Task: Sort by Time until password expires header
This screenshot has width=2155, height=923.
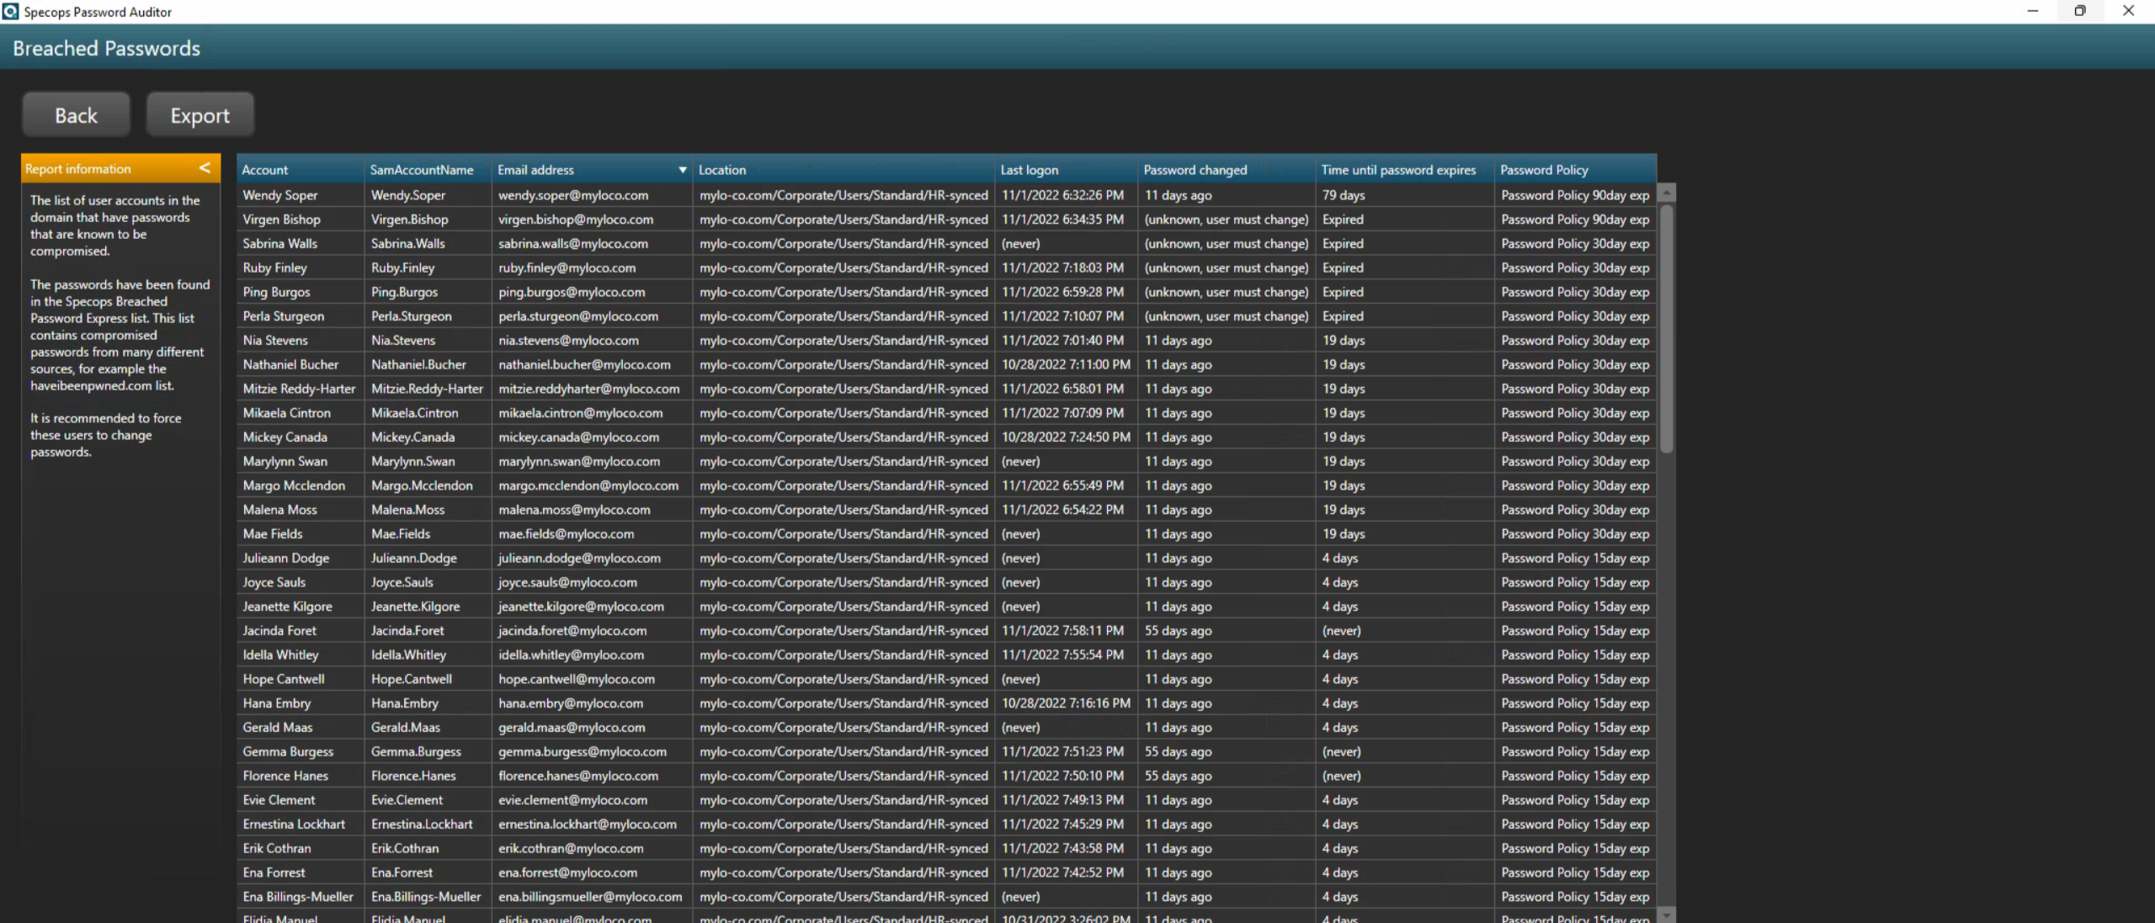Action: (1405, 170)
